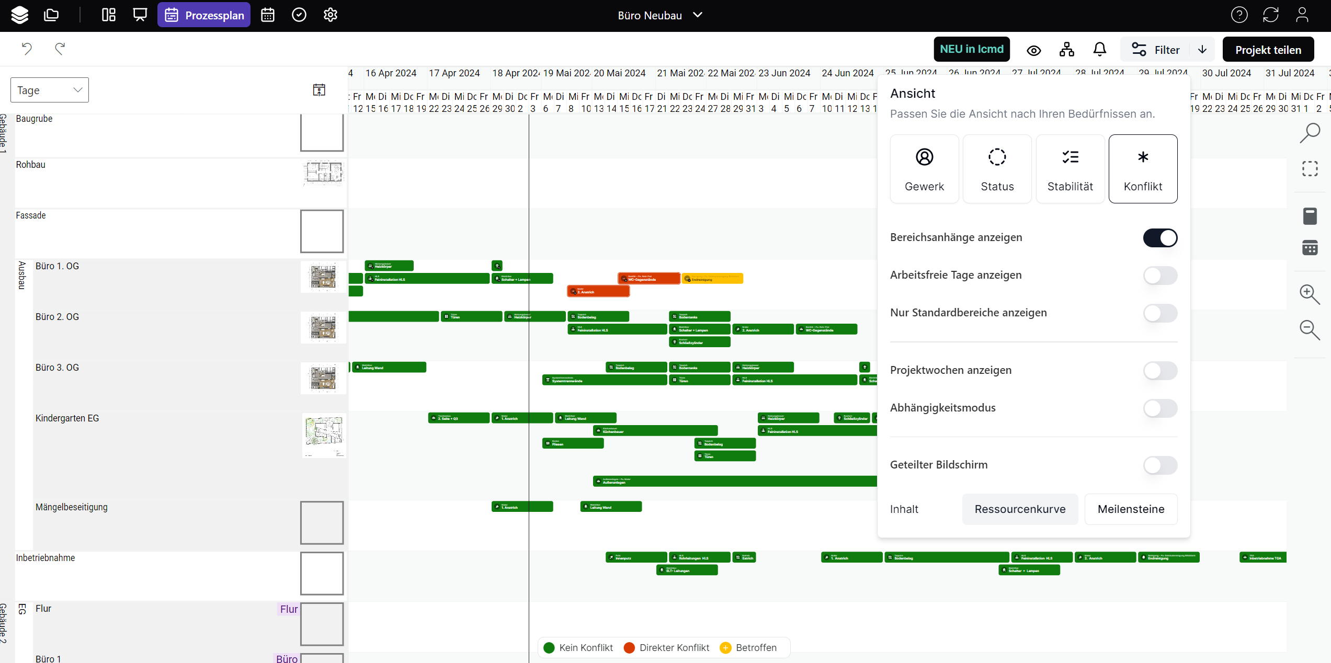Zoom out with the minus magnifier
1331x663 pixels.
(1310, 330)
